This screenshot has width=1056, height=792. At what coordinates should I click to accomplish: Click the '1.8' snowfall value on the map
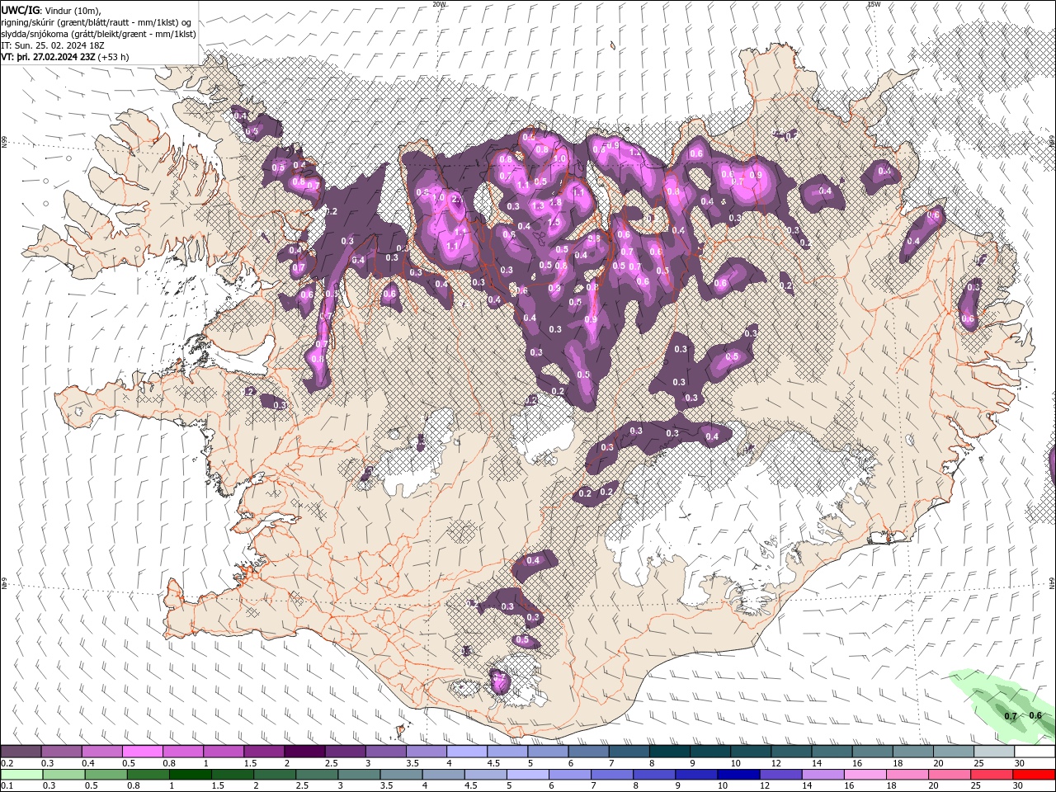point(555,202)
